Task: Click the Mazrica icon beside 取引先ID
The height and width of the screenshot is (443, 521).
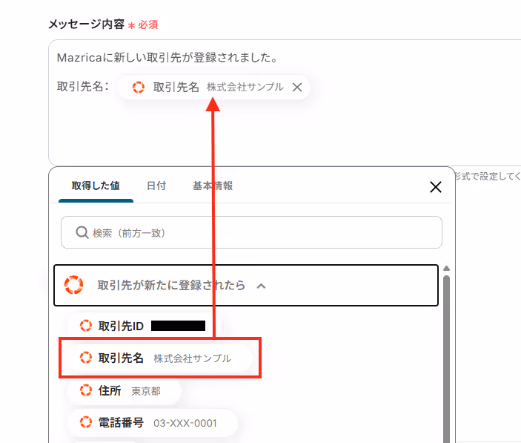Action: point(86,326)
